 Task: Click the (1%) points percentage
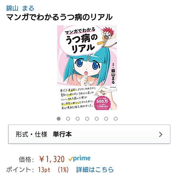point(63,170)
